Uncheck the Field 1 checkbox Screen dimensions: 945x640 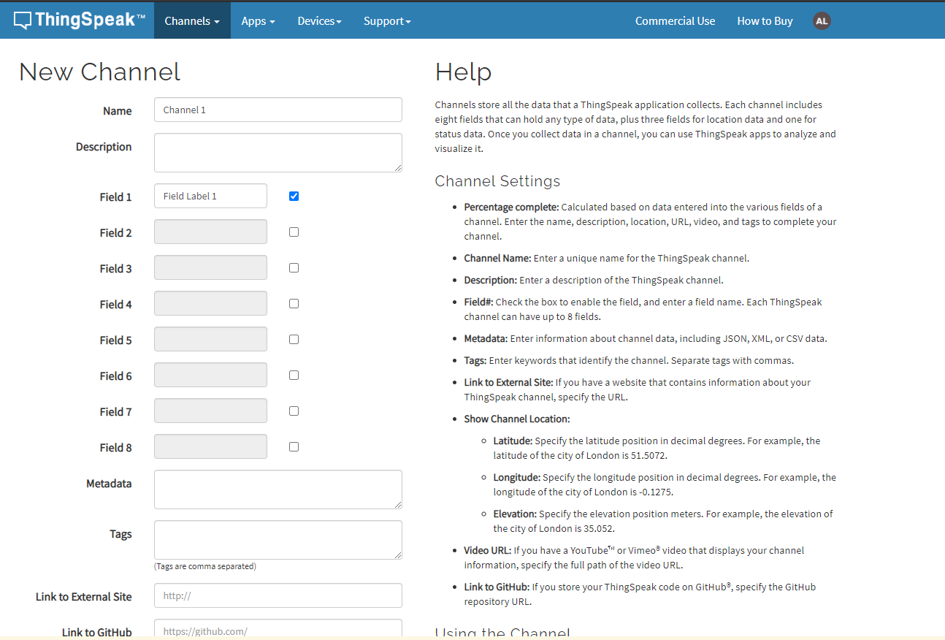tap(294, 196)
